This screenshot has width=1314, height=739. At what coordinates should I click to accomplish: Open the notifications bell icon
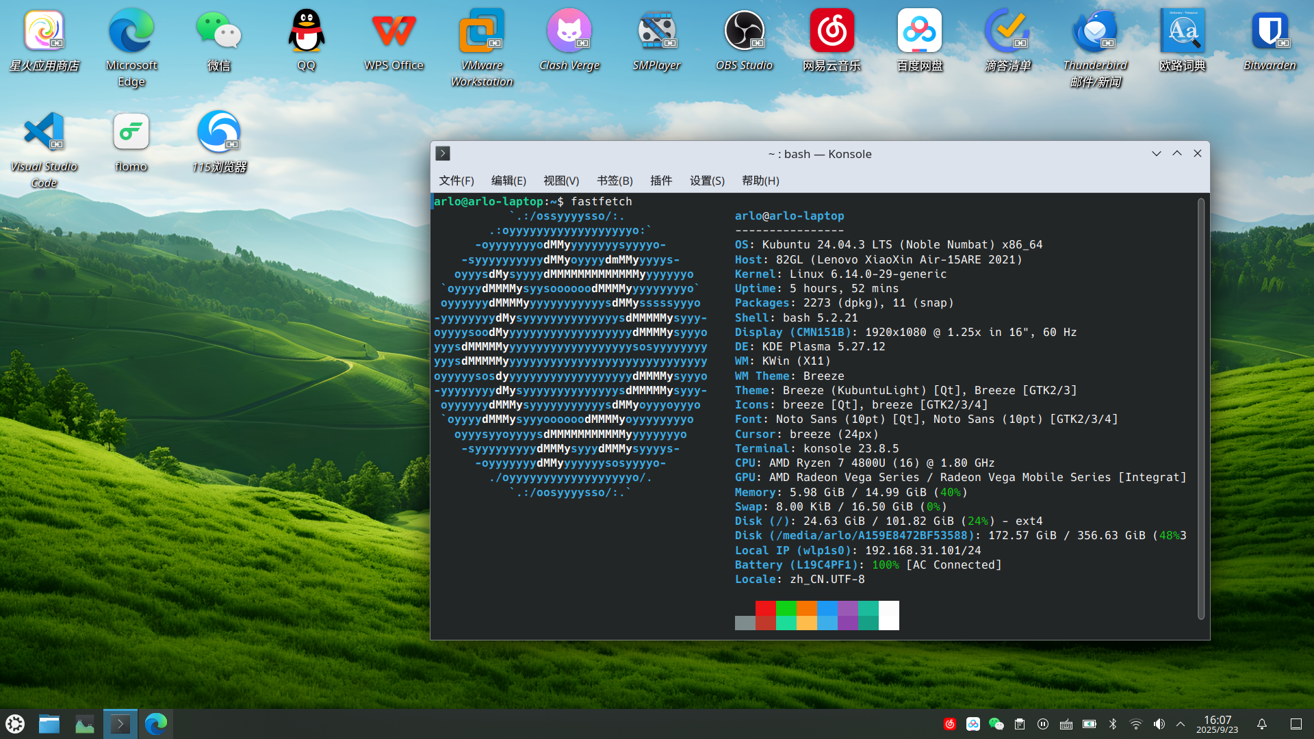pyautogui.click(x=1262, y=724)
